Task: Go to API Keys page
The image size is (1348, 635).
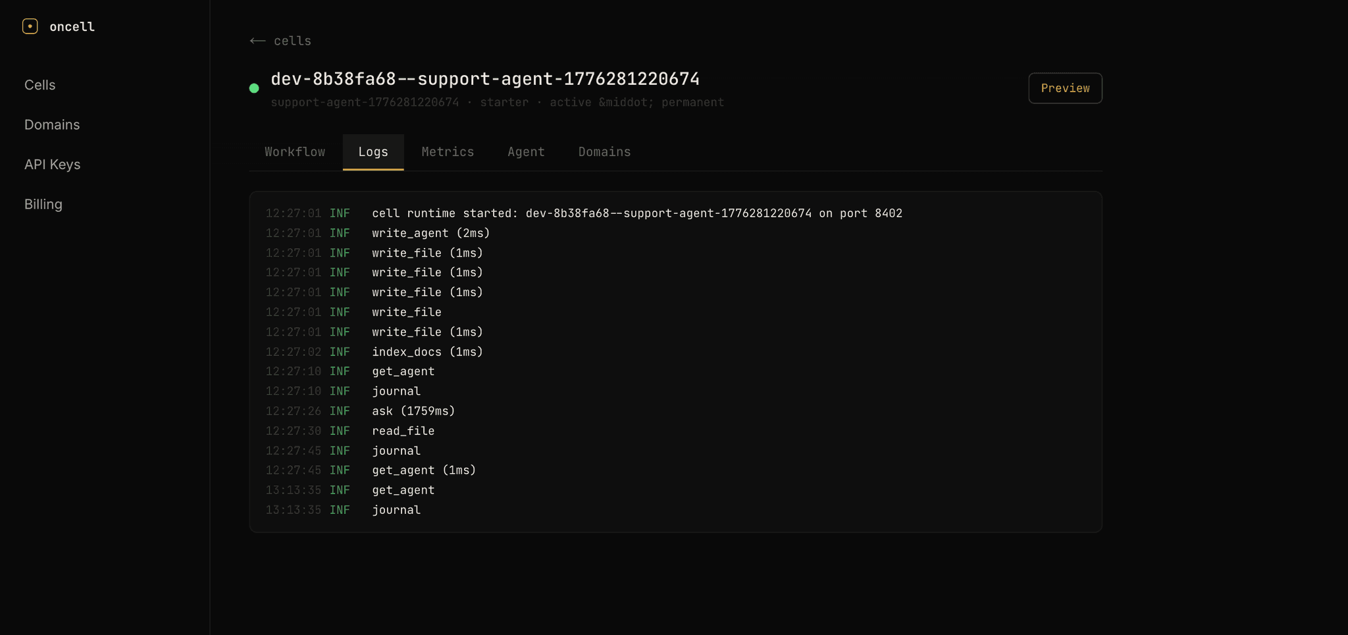Action: 53,165
